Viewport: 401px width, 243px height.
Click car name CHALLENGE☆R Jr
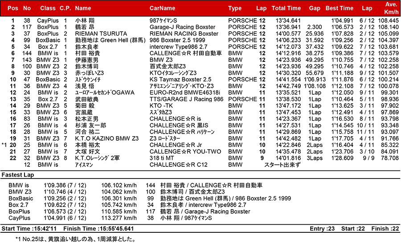tap(176, 145)
